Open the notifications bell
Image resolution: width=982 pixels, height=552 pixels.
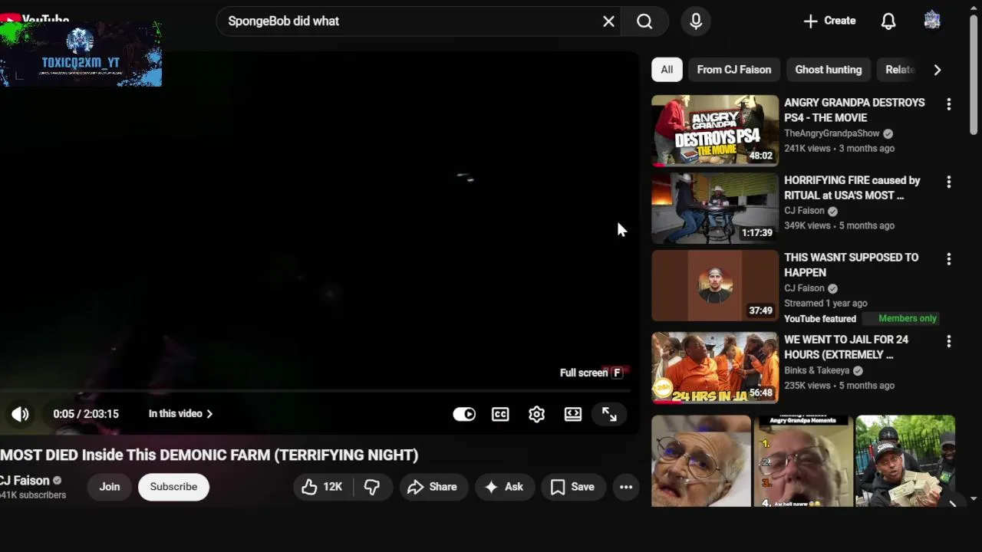[888, 21]
